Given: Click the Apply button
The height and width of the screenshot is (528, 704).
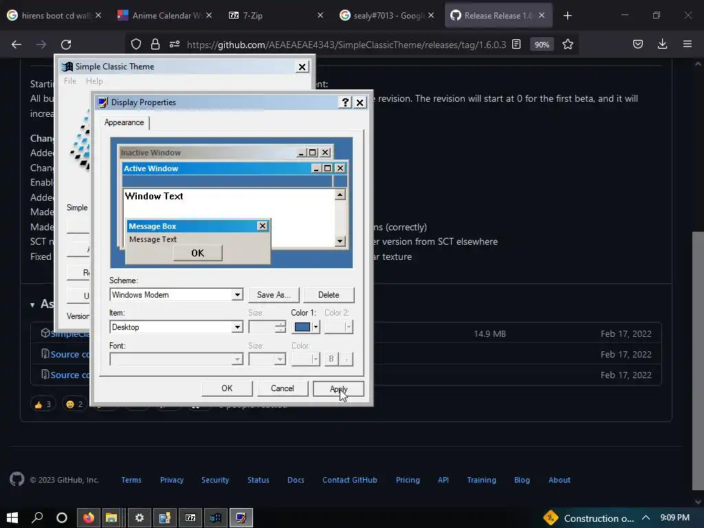Looking at the screenshot, I should click(x=338, y=388).
